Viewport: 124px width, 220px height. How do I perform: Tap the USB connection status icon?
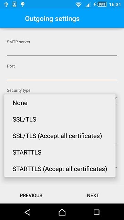click(x=6, y=4)
